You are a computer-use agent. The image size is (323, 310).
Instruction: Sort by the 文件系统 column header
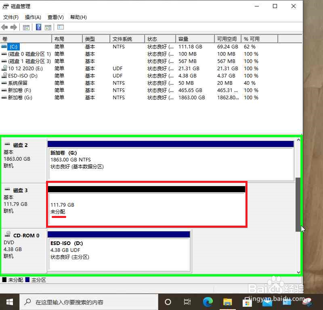click(x=127, y=39)
